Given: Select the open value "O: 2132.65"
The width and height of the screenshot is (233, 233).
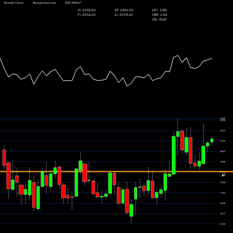Looking at the screenshot, I should 87,10.
